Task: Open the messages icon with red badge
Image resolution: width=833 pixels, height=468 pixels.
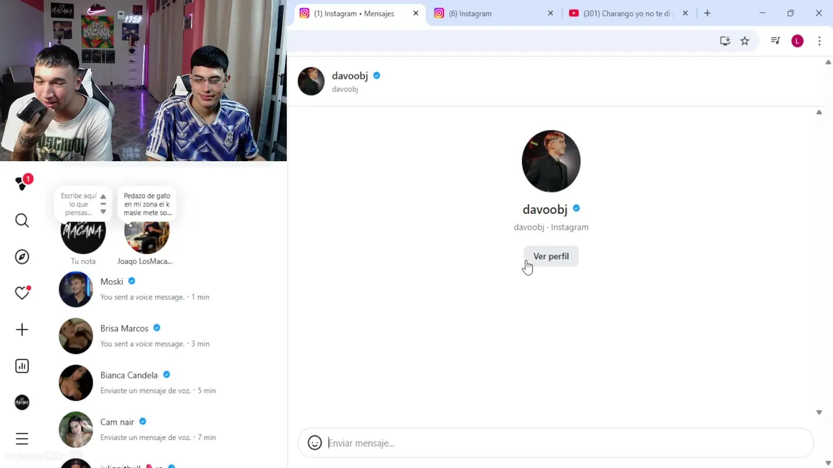Action: click(x=23, y=183)
